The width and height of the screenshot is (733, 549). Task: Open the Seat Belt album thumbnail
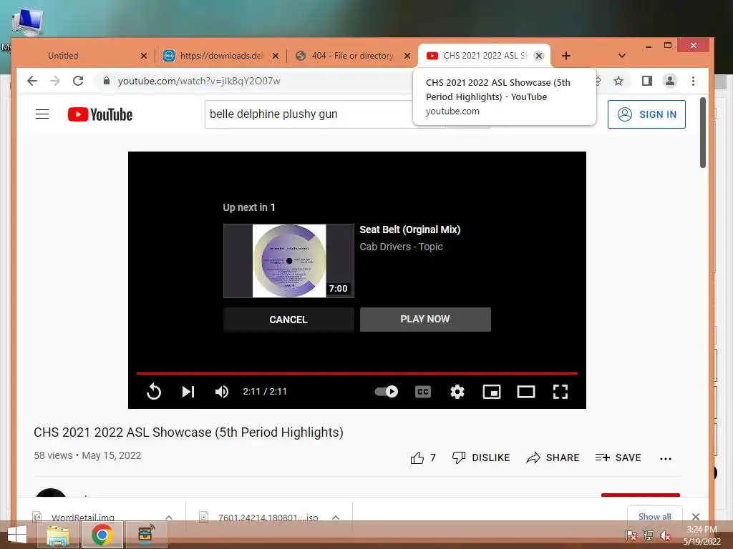coord(288,260)
